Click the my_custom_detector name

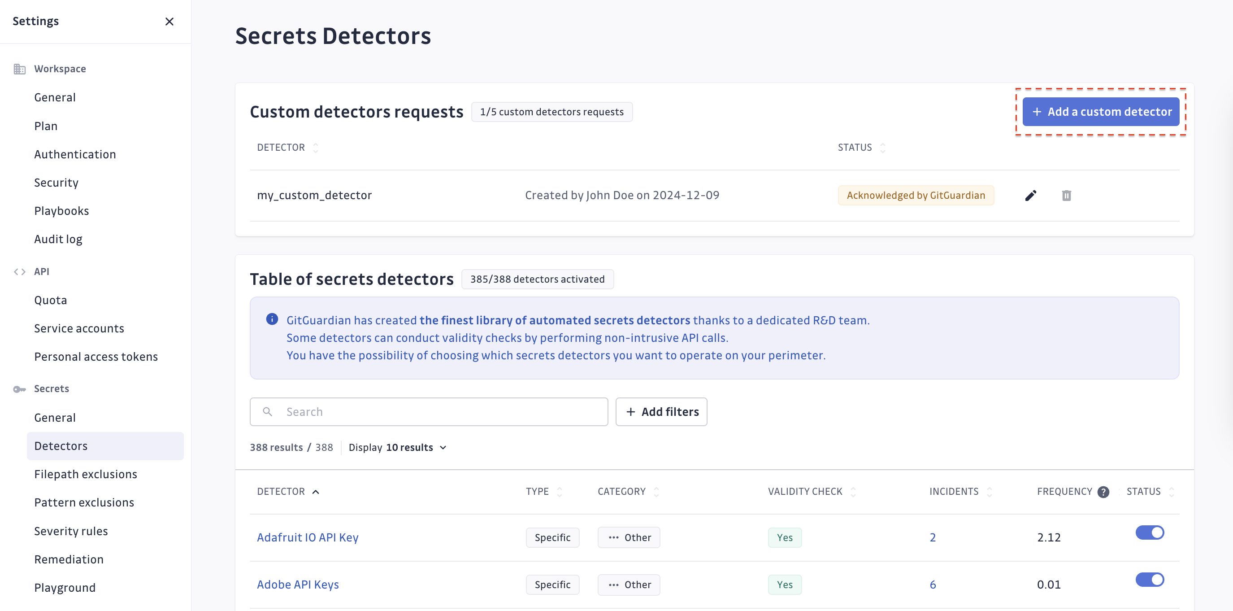pyautogui.click(x=314, y=195)
